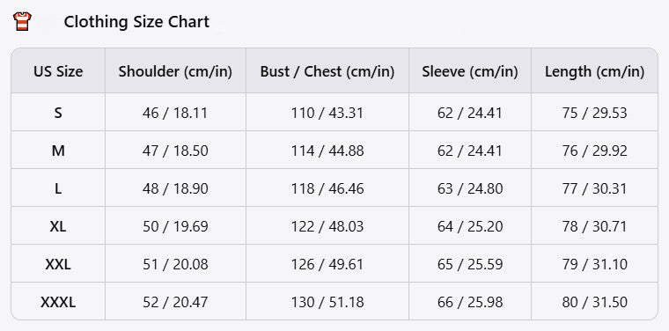Click the striped t-shirt icon
669x331 pixels.
point(22,21)
